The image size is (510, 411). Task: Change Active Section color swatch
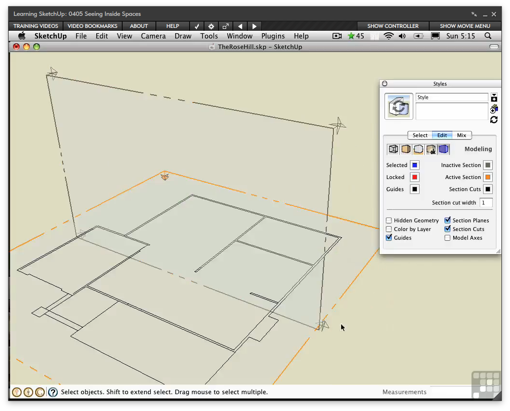click(x=487, y=177)
